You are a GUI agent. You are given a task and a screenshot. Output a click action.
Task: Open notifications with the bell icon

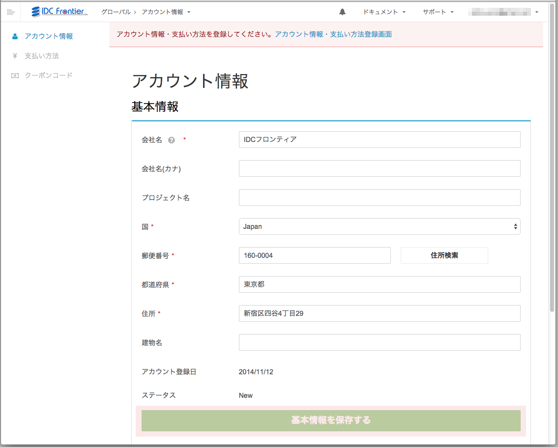coord(342,11)
